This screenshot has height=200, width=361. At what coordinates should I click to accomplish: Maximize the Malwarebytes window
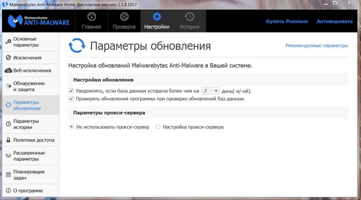tap(335, 3)
